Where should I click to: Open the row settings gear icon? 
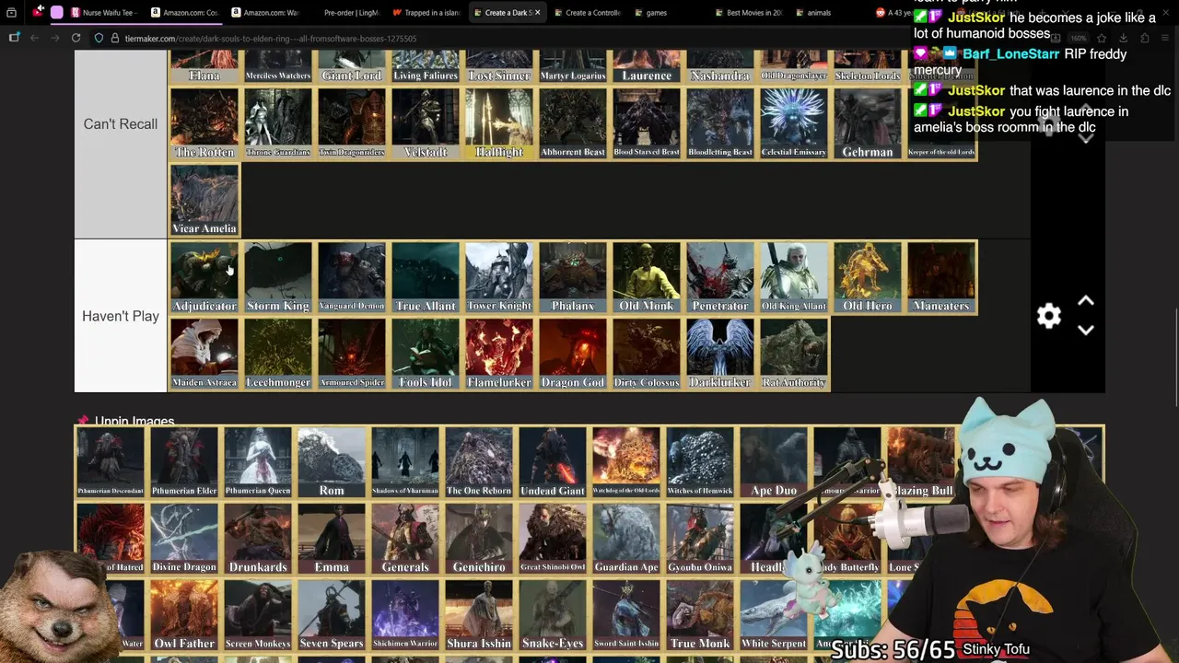pos(1048,316)
